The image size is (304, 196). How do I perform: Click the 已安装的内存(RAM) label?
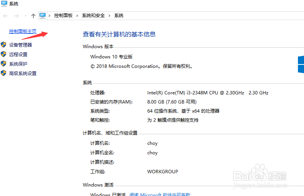111,102
